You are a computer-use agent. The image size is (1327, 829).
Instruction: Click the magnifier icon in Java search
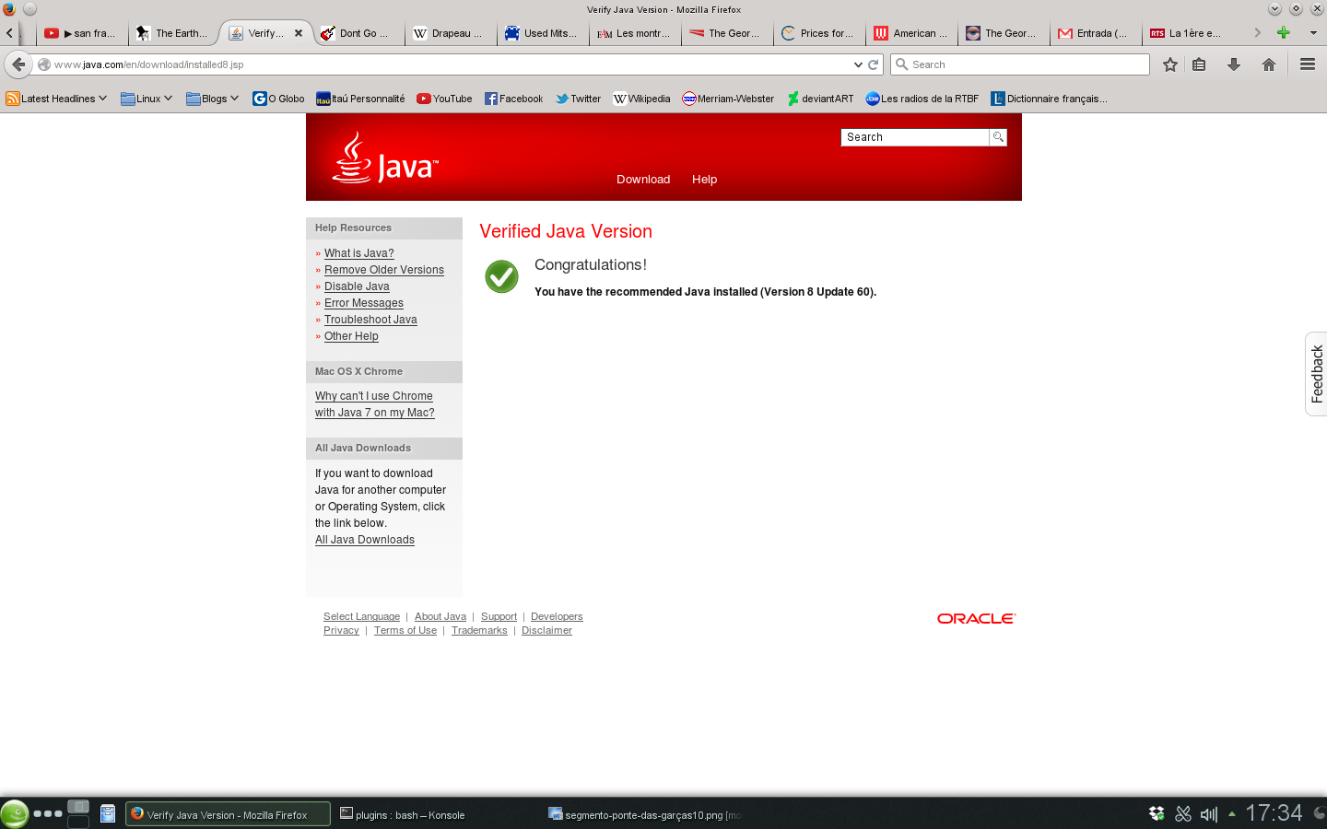tap(998, 137)
